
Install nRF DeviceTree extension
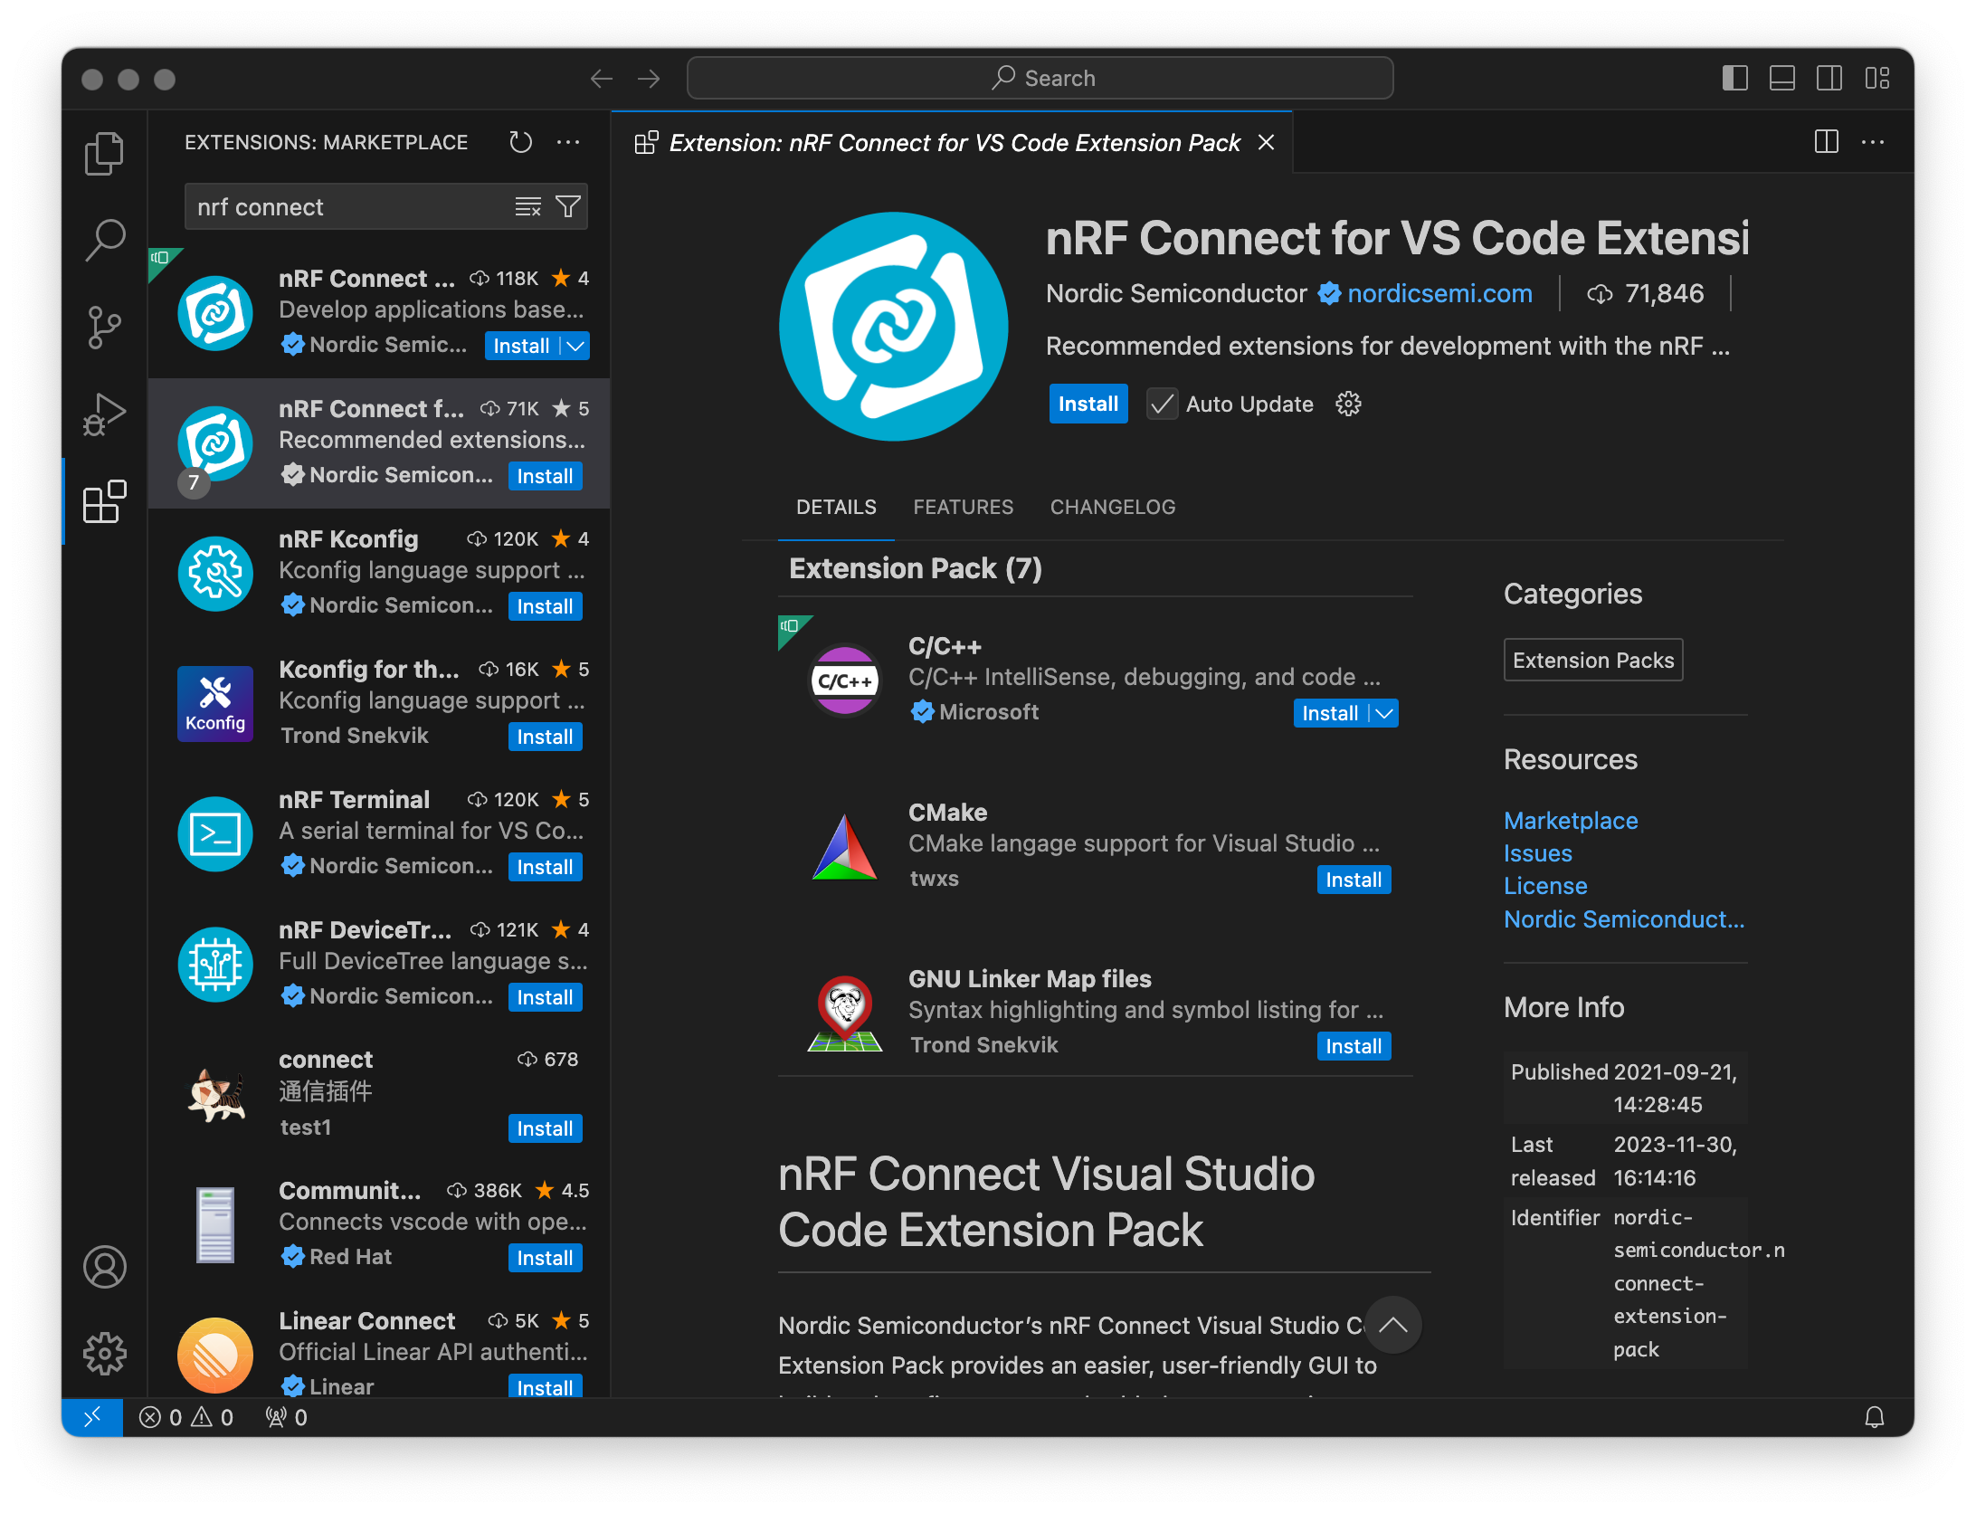pos(545,997)
